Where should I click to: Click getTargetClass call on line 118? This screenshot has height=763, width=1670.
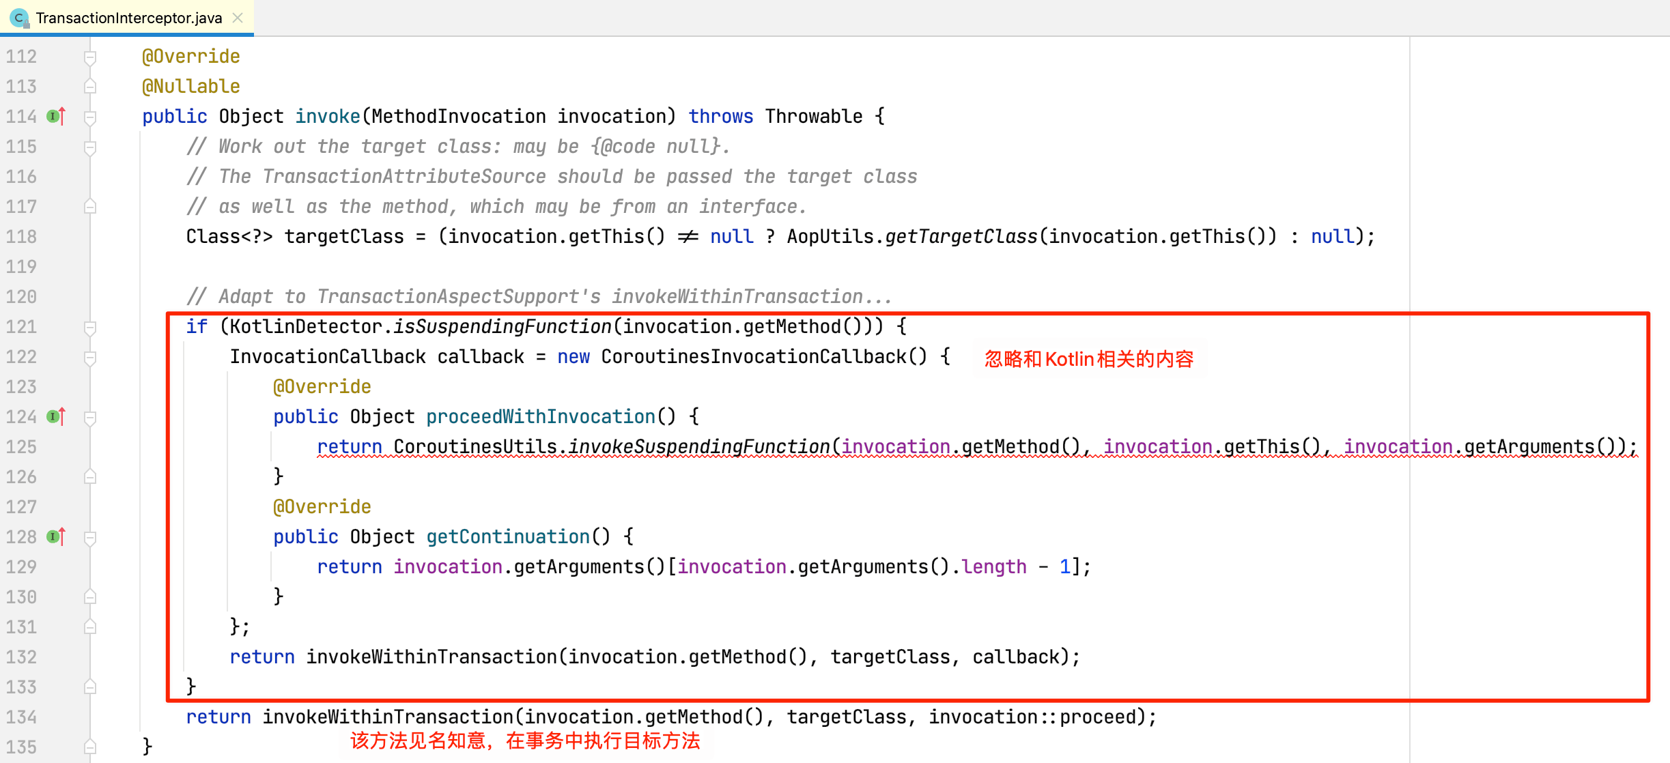(x=961, y=237)
